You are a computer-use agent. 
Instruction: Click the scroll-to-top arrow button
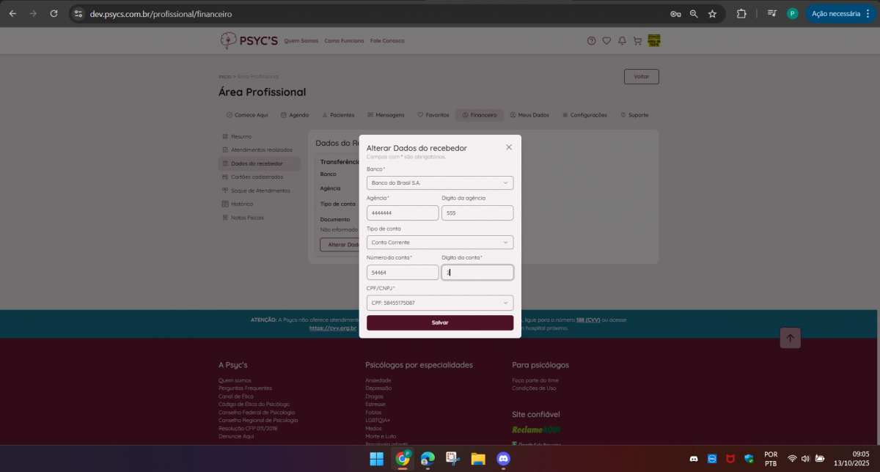tap(790, 338)
